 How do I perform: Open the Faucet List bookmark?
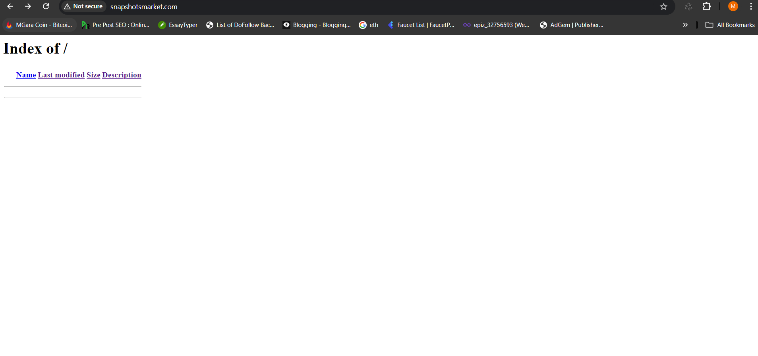tap(421, 25)
